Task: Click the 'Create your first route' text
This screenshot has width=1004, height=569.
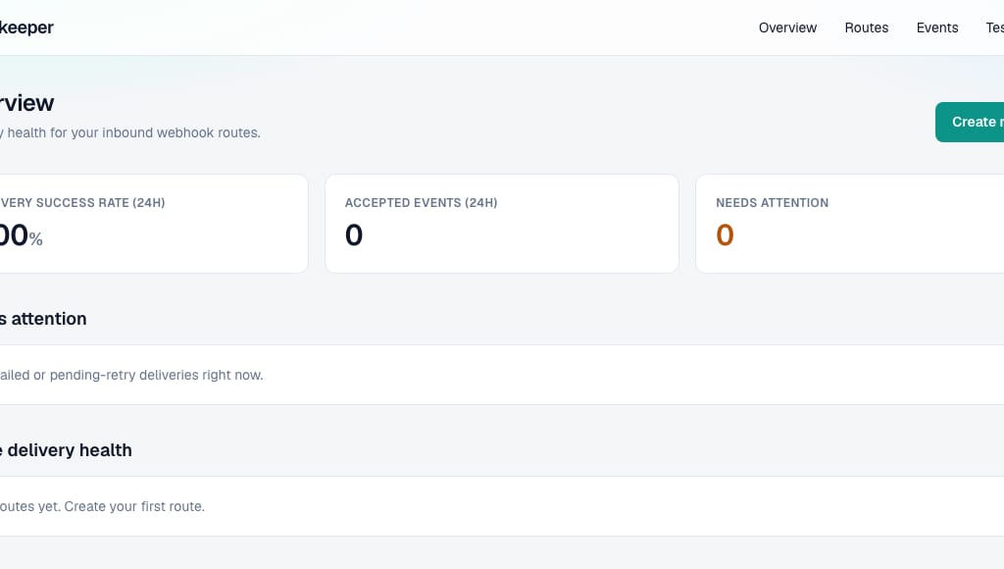Action: (x=134, y=506)
